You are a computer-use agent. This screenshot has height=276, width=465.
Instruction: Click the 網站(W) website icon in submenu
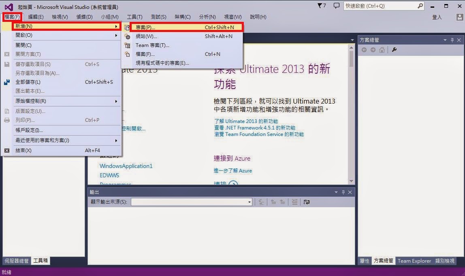(127, 36)
